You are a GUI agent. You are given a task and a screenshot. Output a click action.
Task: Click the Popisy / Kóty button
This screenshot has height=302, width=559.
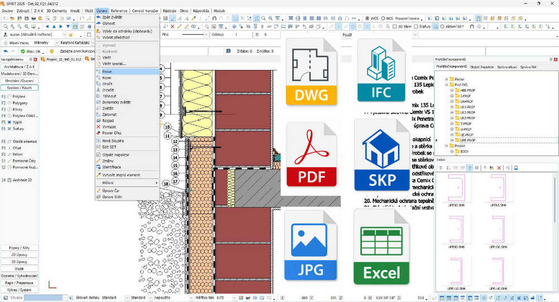[20, 248]
